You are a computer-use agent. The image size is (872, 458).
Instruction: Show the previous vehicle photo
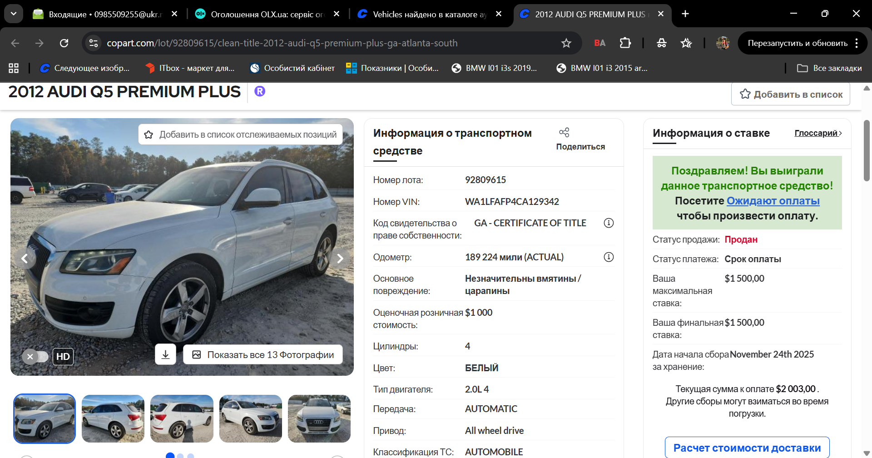[25, 259]
